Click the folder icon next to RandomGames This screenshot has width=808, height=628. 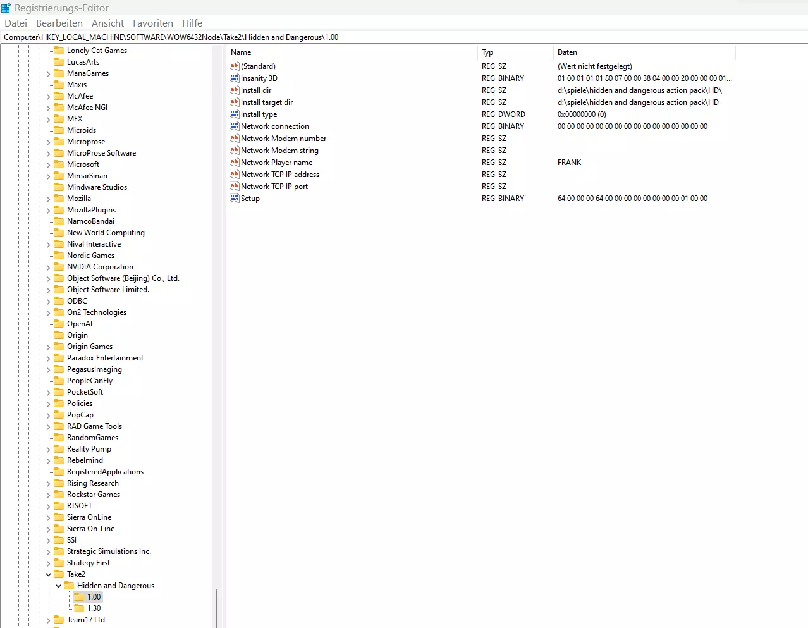point(59,437)
